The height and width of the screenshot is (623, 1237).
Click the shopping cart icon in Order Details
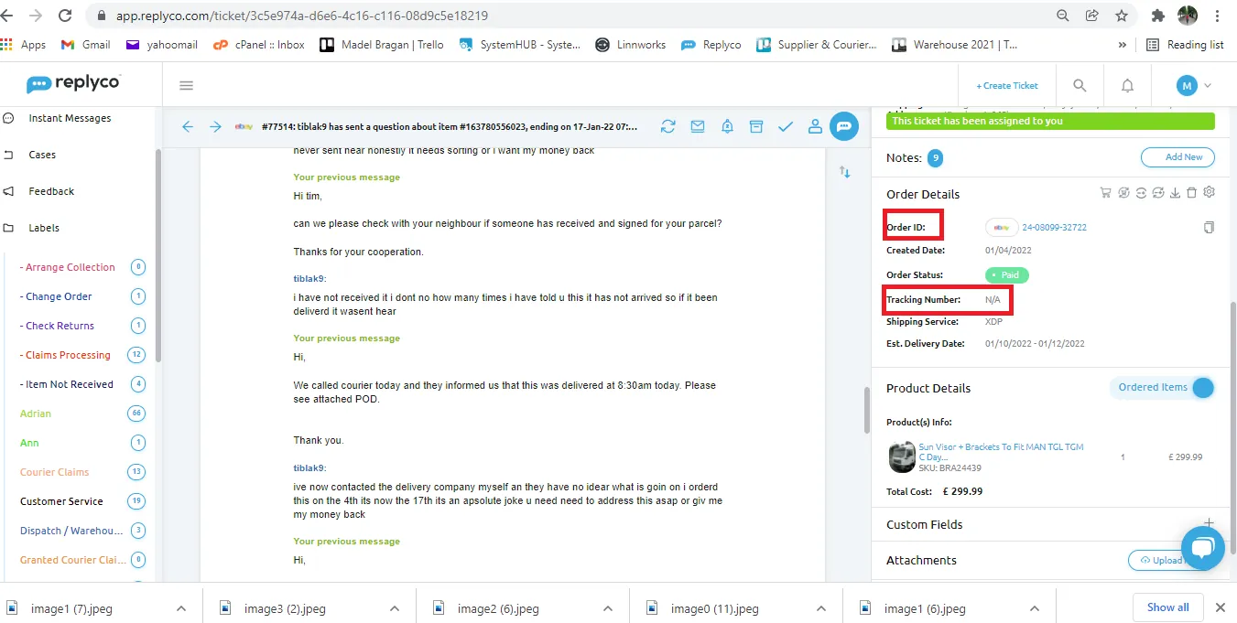(x=1105, y=193)
